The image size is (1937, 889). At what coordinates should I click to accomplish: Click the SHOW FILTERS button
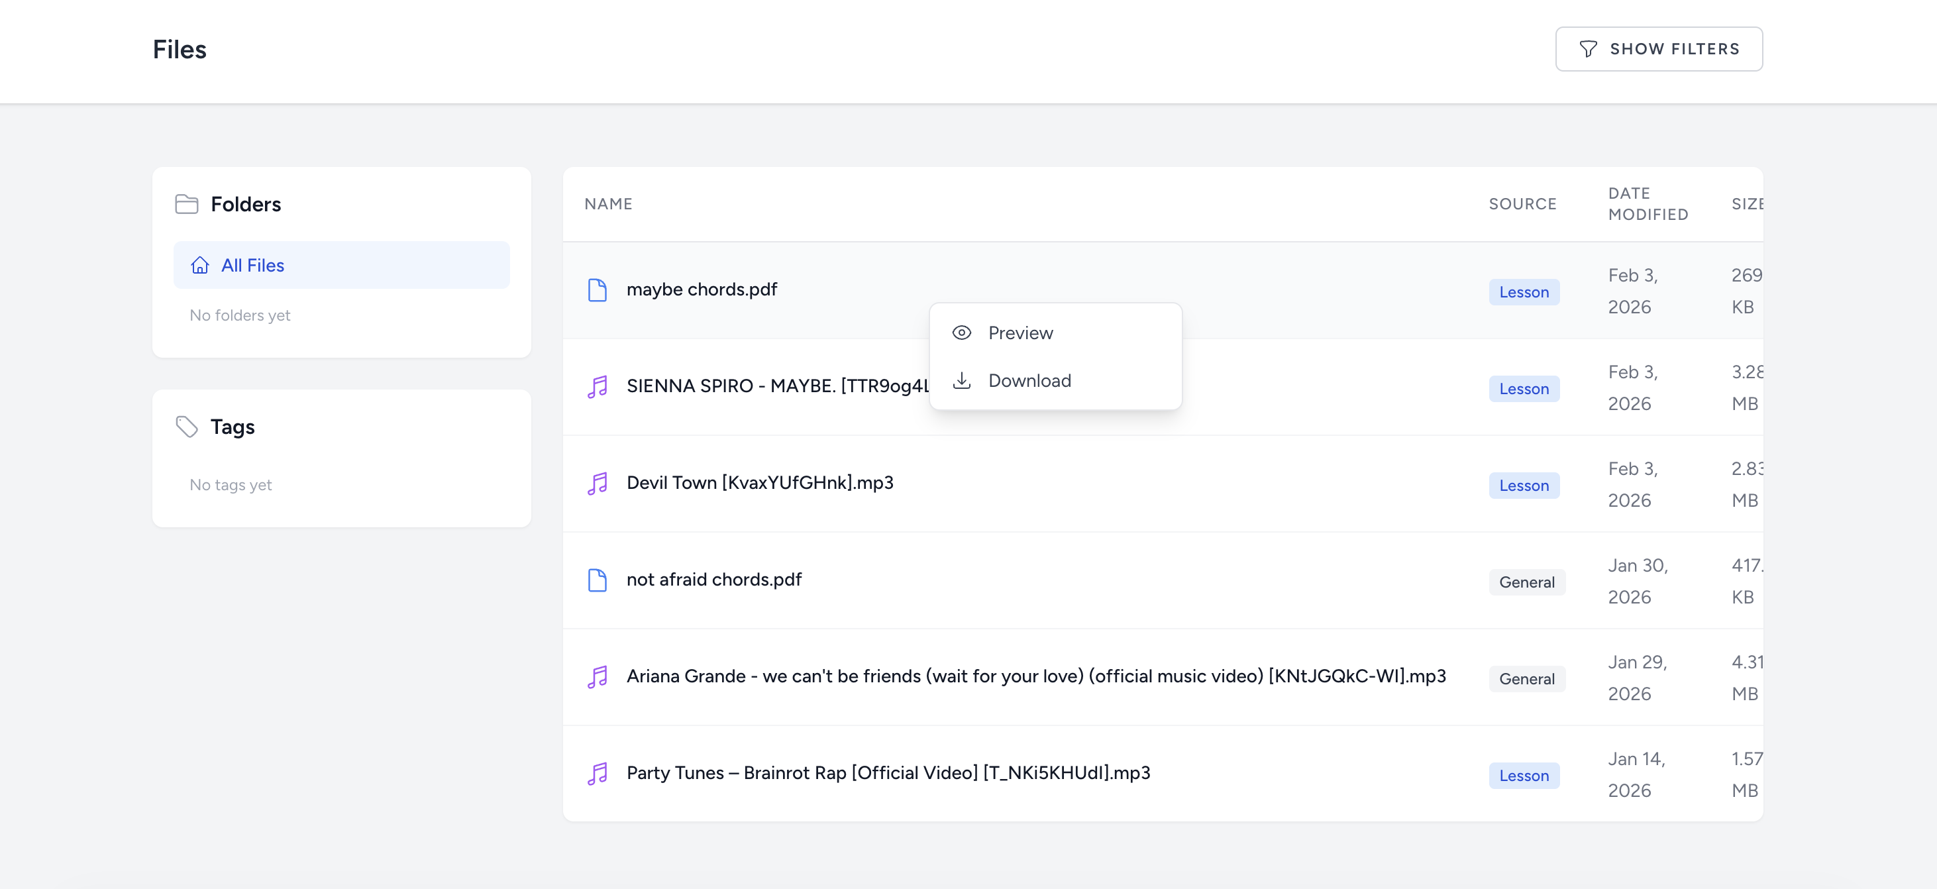coord(1659,48)
